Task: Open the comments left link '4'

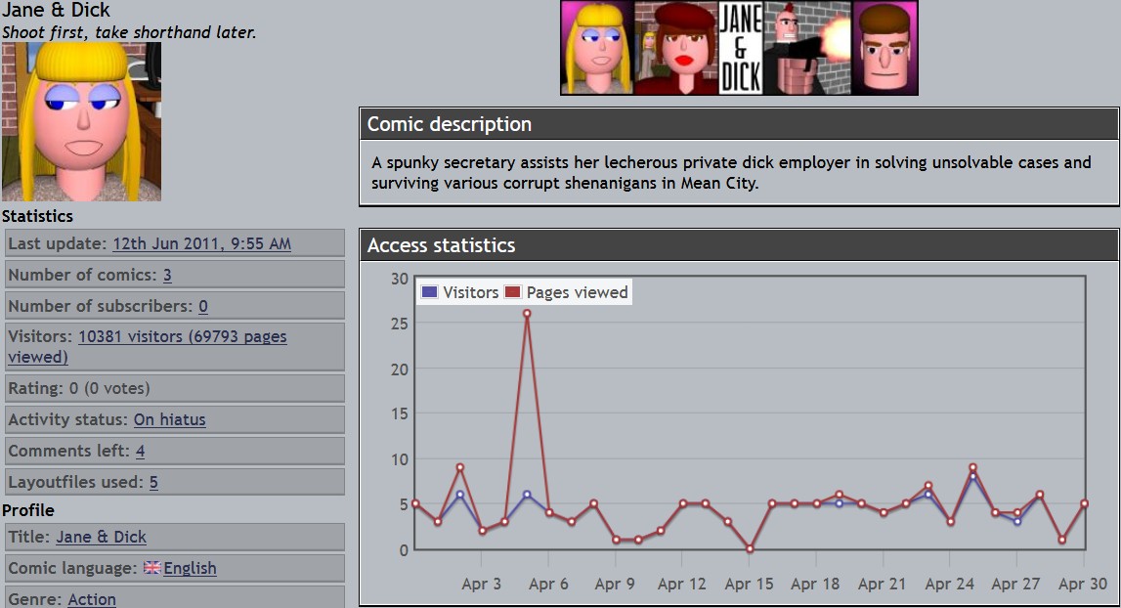Action: click(x=140, y=451)
